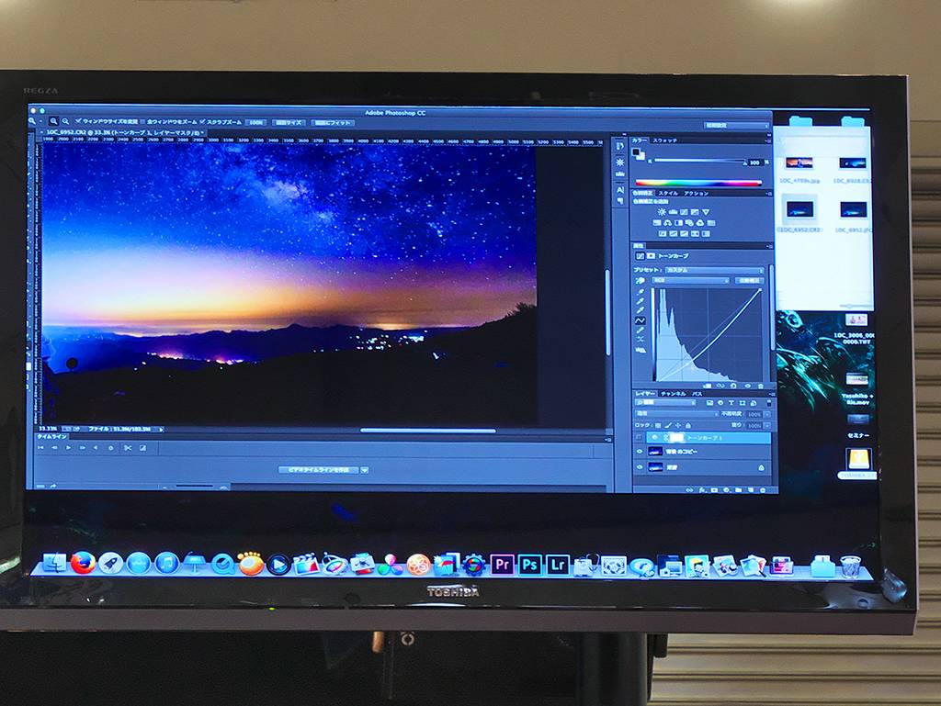Switch to the Actions tab
Screen dimensions: 941x706
pyautogui.click(x=697, y=193)
